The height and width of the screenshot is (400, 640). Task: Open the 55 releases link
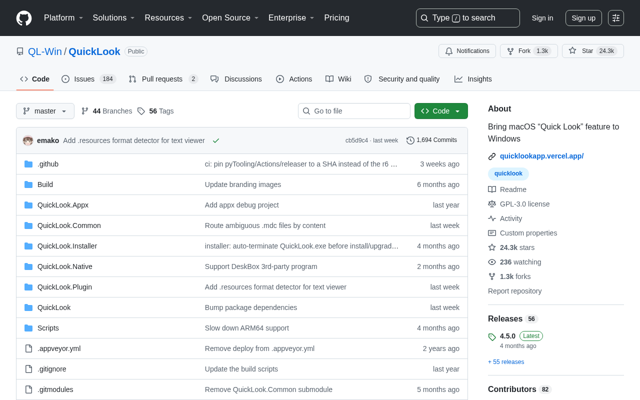coord(506,362)
